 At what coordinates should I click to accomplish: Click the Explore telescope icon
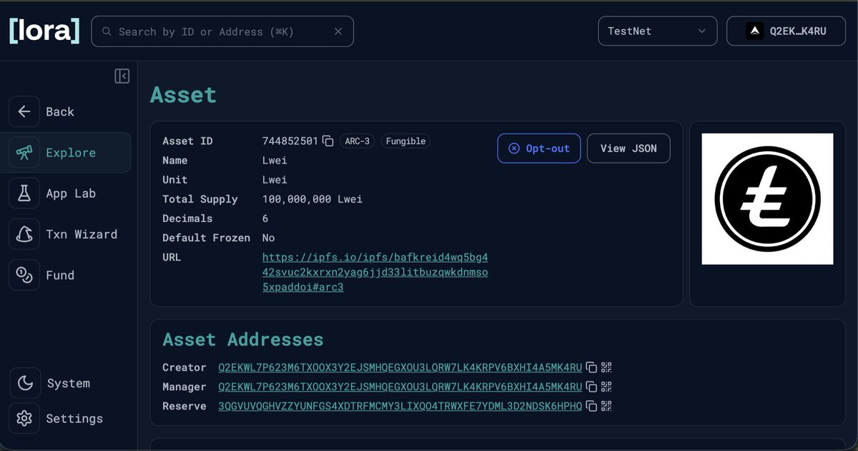coord(24,152)
